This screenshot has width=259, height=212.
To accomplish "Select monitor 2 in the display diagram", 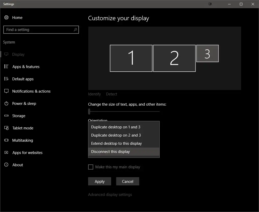I will (174, 58).
